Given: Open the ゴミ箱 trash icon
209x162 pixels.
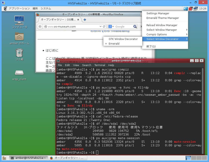Looking at the screenshot, I should (x=19, y=55).
